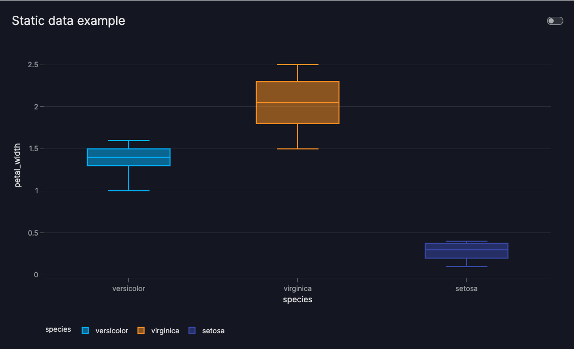Click the 2.5 y-axis tick label

pos(33,65)
